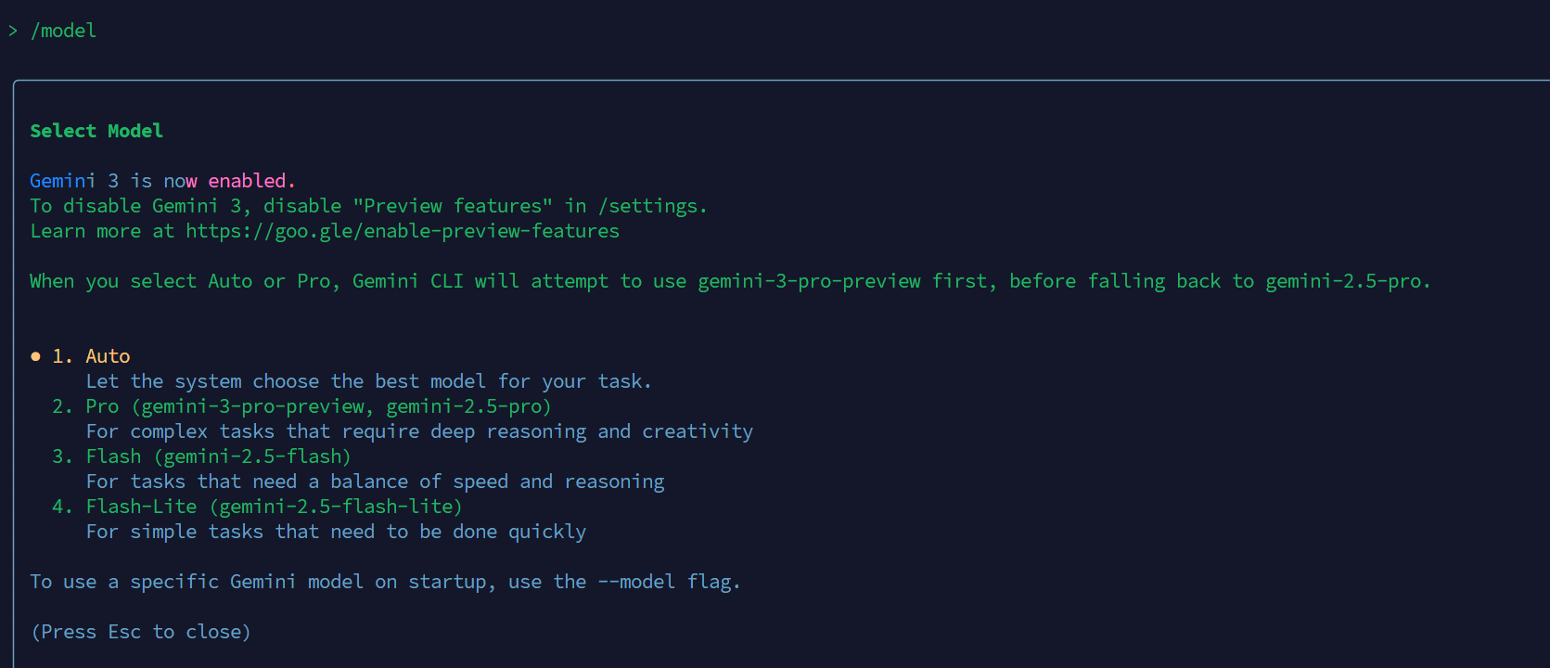Click the Gemini 3 enabled notice
Image resolution: width=1550 pixels, height=668 pixels.
point(161,180)
